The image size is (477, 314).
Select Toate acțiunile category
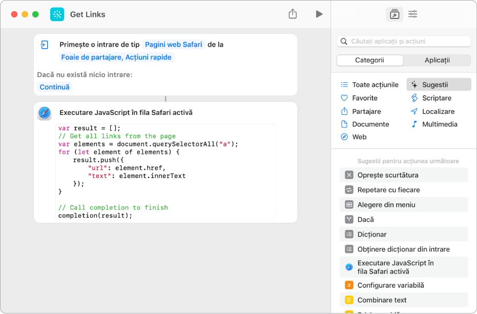369,85
